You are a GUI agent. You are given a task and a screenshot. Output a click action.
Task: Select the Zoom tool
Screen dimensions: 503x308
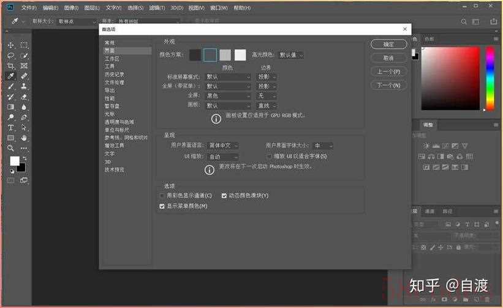(10, 148)
